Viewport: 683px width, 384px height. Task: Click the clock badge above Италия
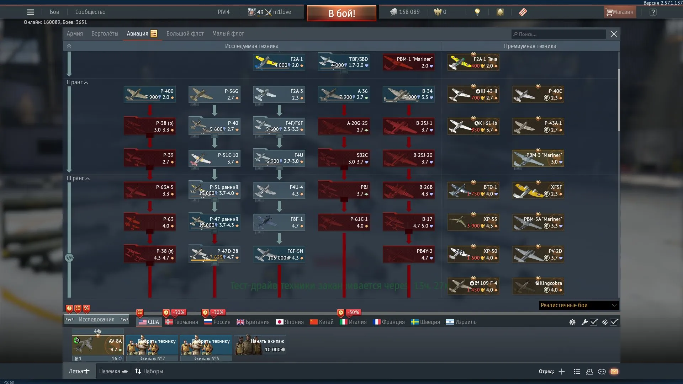[341, 313]
